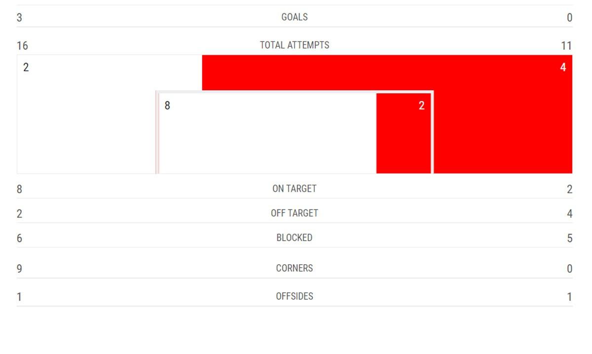Click the white 2 inside goal frame
592x354 pixels.
(x=421, y=106)
